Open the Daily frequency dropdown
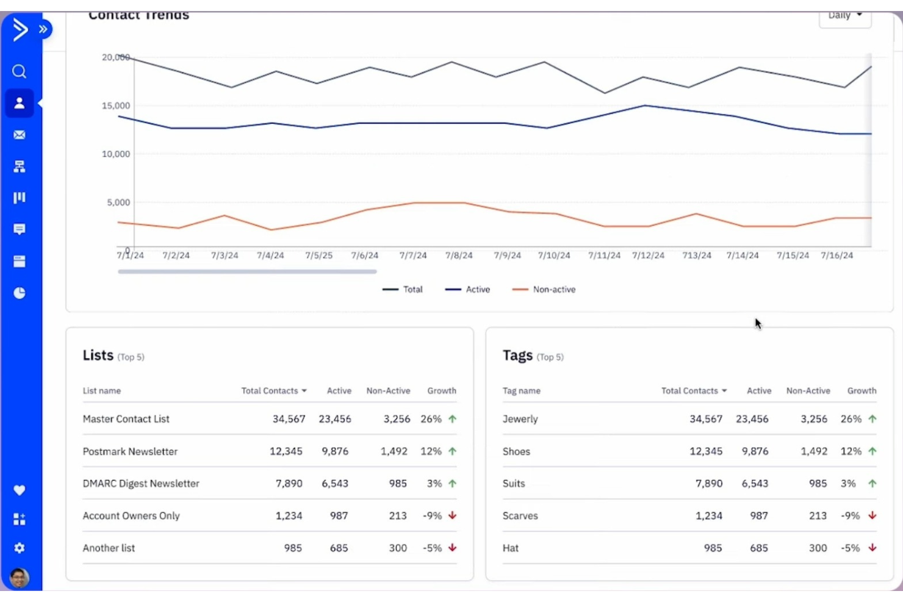This screenshot has width=903, height=602. (x=844, y=17)
